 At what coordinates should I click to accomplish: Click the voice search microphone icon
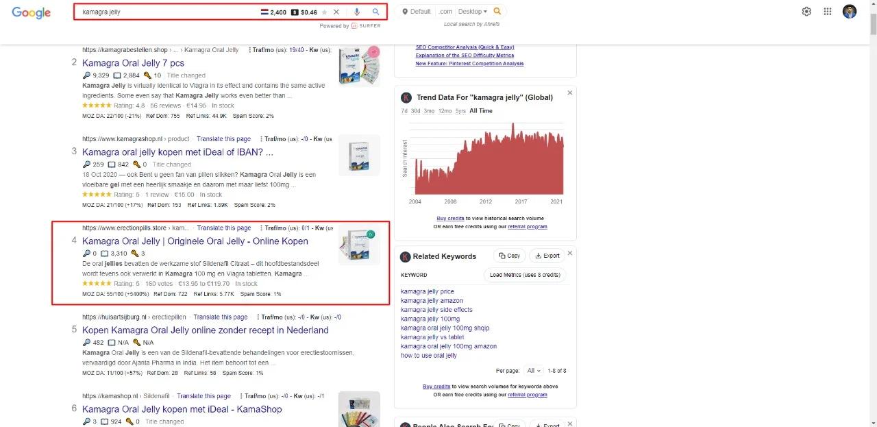coord(357,12)
